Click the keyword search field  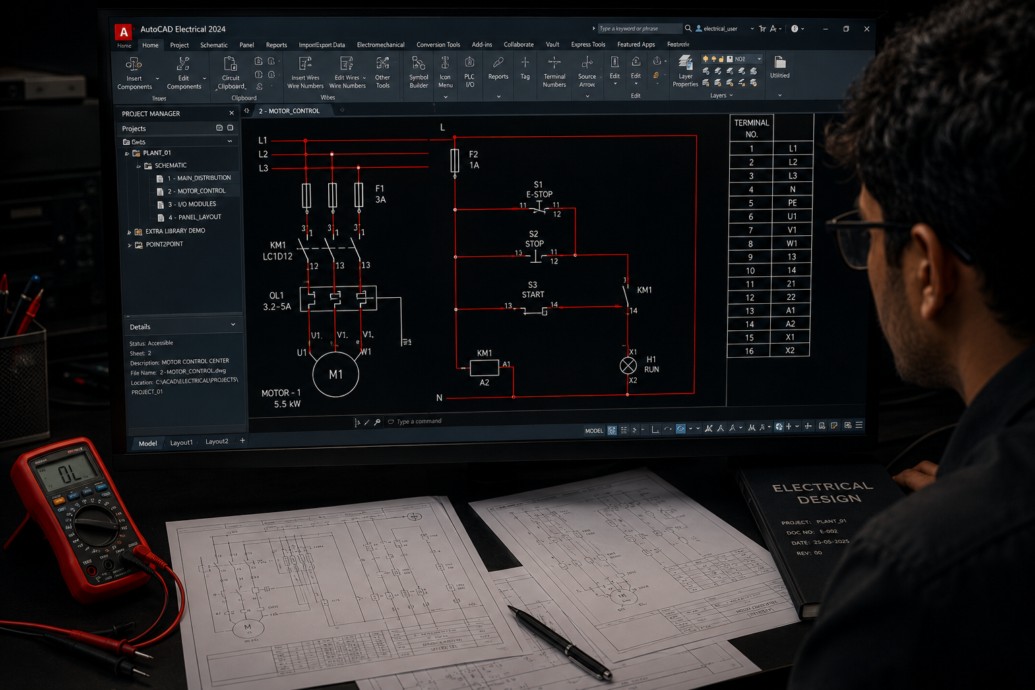(x=639, y=28)
